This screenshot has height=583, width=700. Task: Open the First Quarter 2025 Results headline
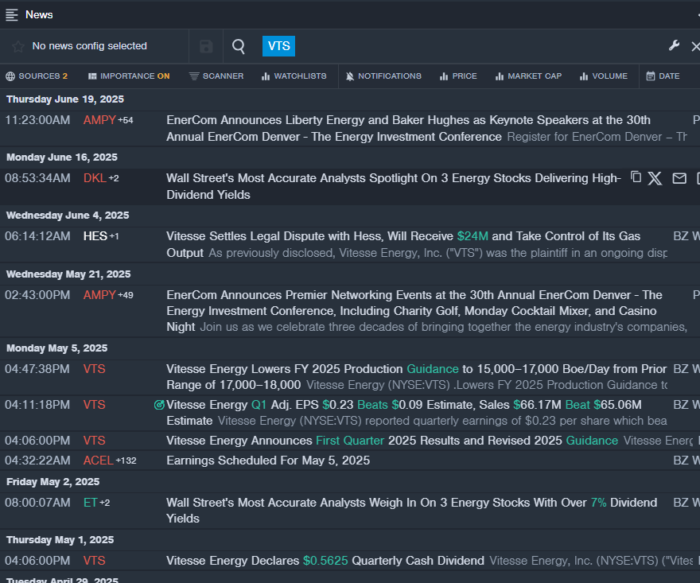click(392, 441)
